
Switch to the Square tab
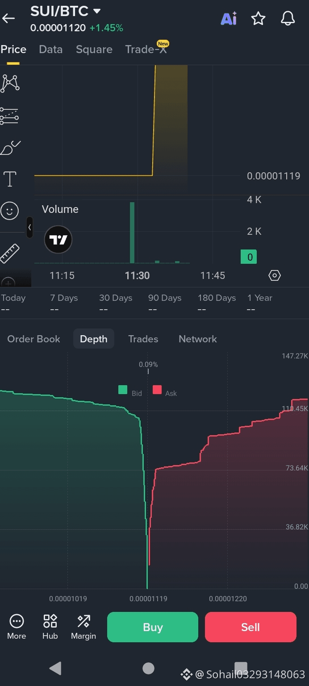click(94, 49)
